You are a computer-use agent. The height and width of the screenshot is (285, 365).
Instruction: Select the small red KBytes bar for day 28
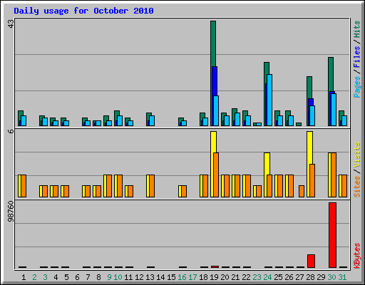311,261
